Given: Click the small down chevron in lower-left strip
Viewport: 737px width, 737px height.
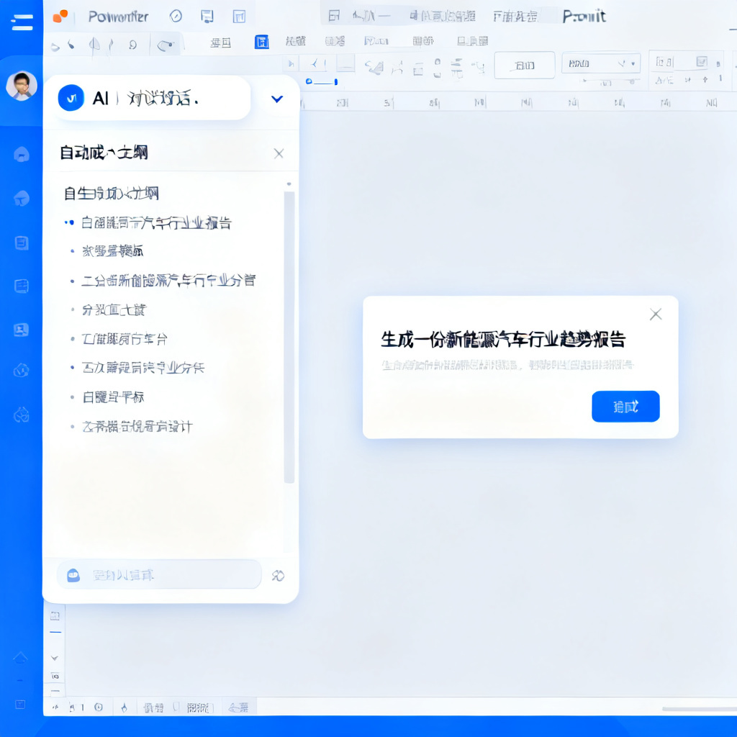Looking at the screenshot, I should point(55,658).
